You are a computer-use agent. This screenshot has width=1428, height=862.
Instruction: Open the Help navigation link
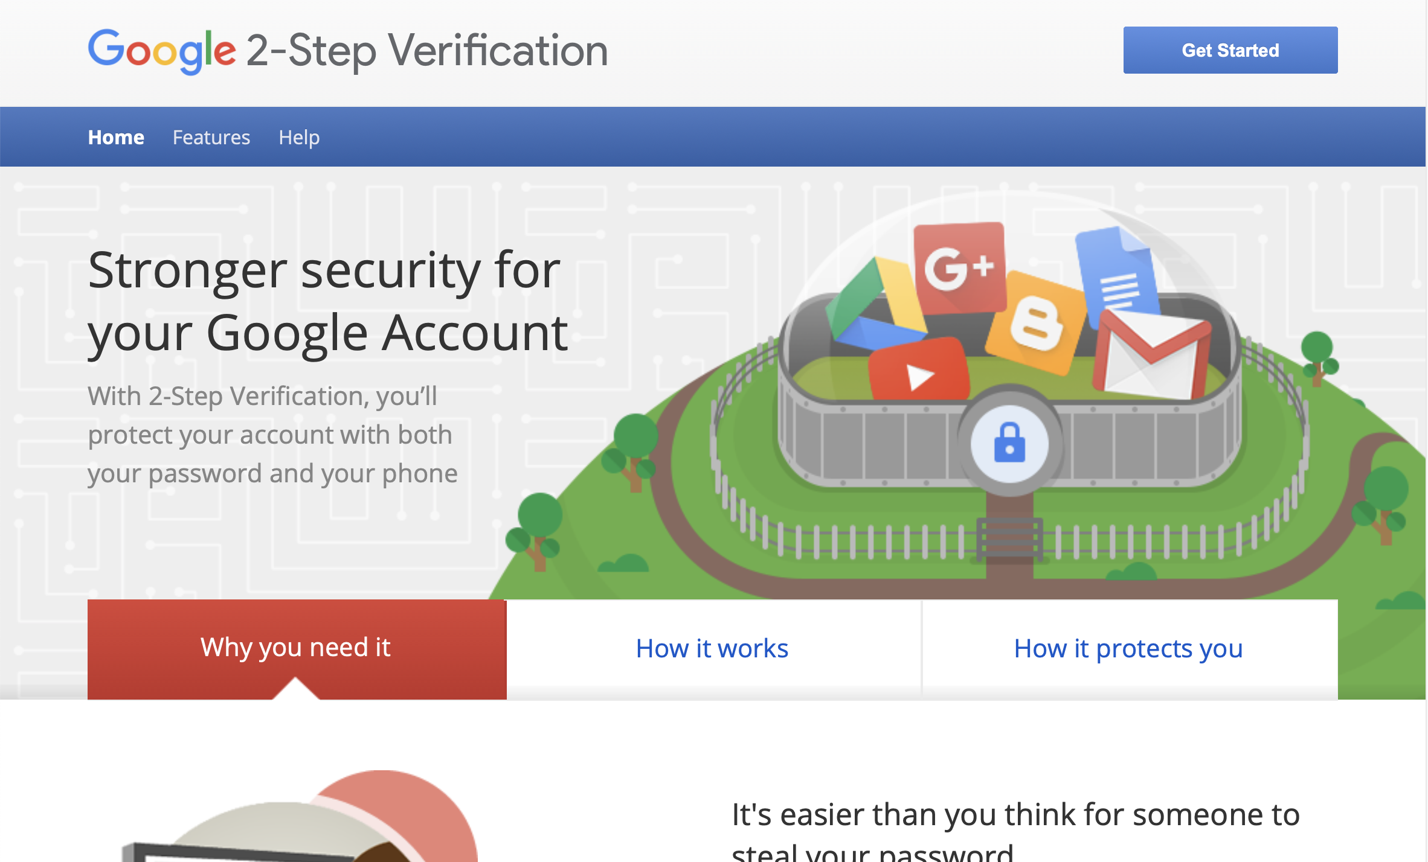pos(299,138)
